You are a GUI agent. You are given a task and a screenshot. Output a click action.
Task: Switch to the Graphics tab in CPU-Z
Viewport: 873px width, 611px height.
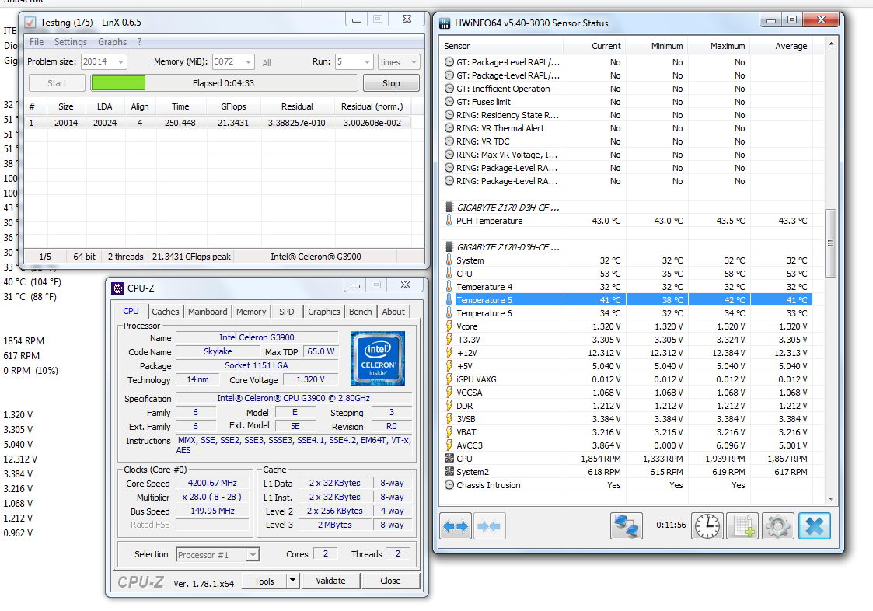323,312
